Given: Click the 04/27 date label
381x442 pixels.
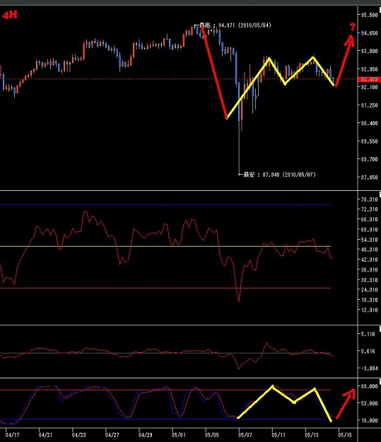Looking at the screenshot, I should point(112,435).
